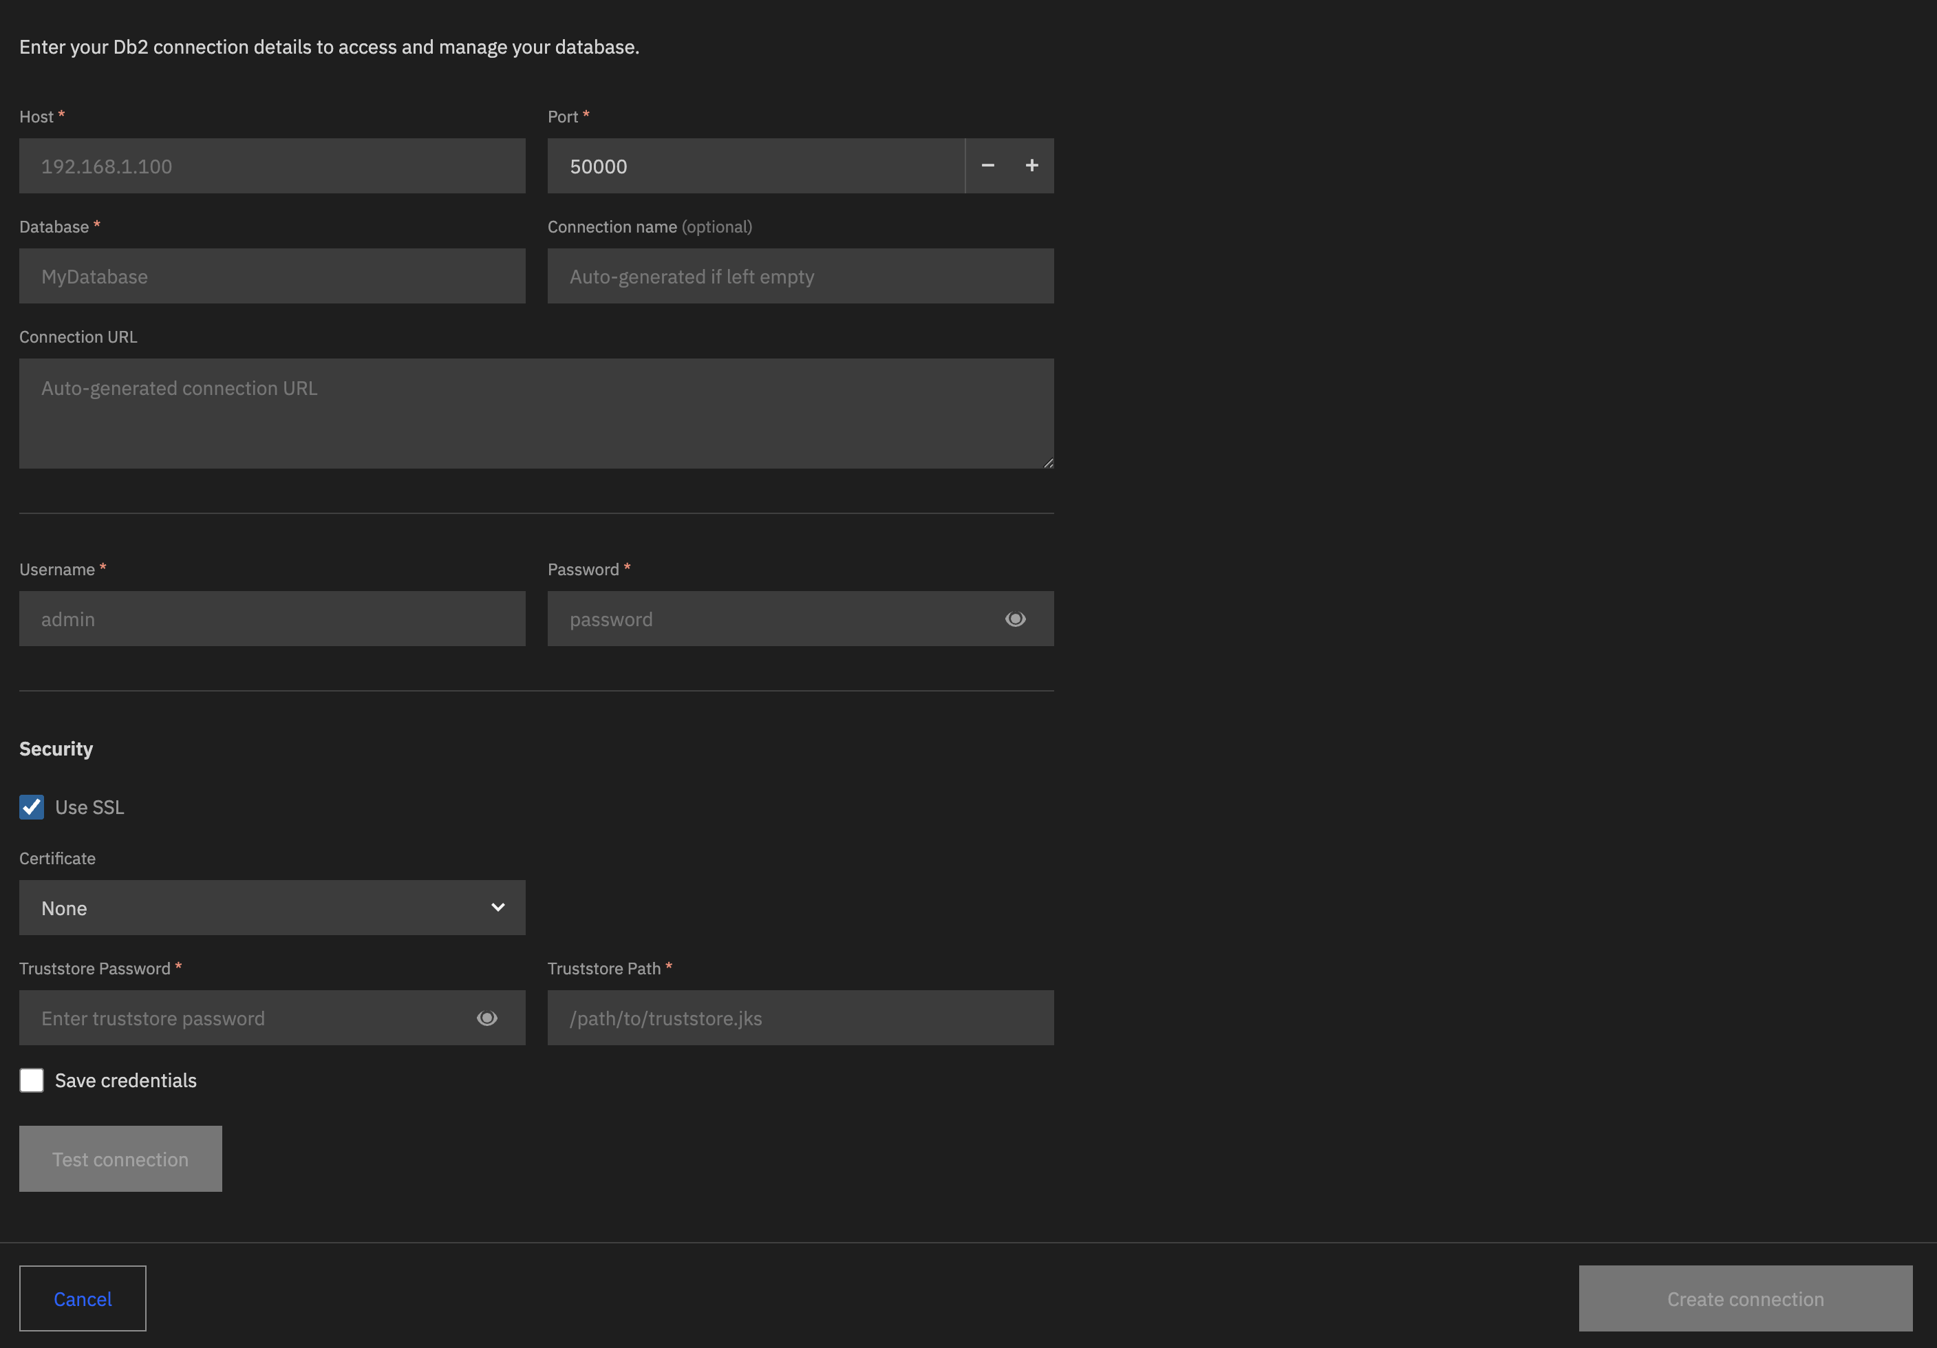The image size is (1937, 1348).
Task: Select the Port value 50000
Action: pos(753,165)
